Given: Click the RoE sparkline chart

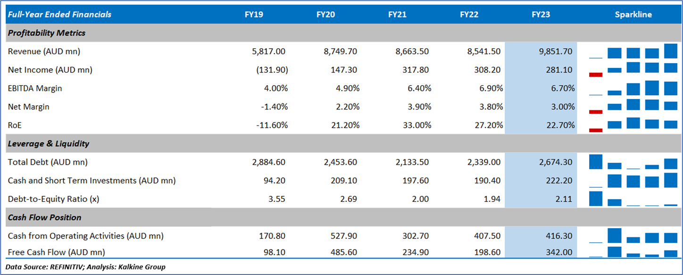Looking at the screenshot, I should (633, 125).
